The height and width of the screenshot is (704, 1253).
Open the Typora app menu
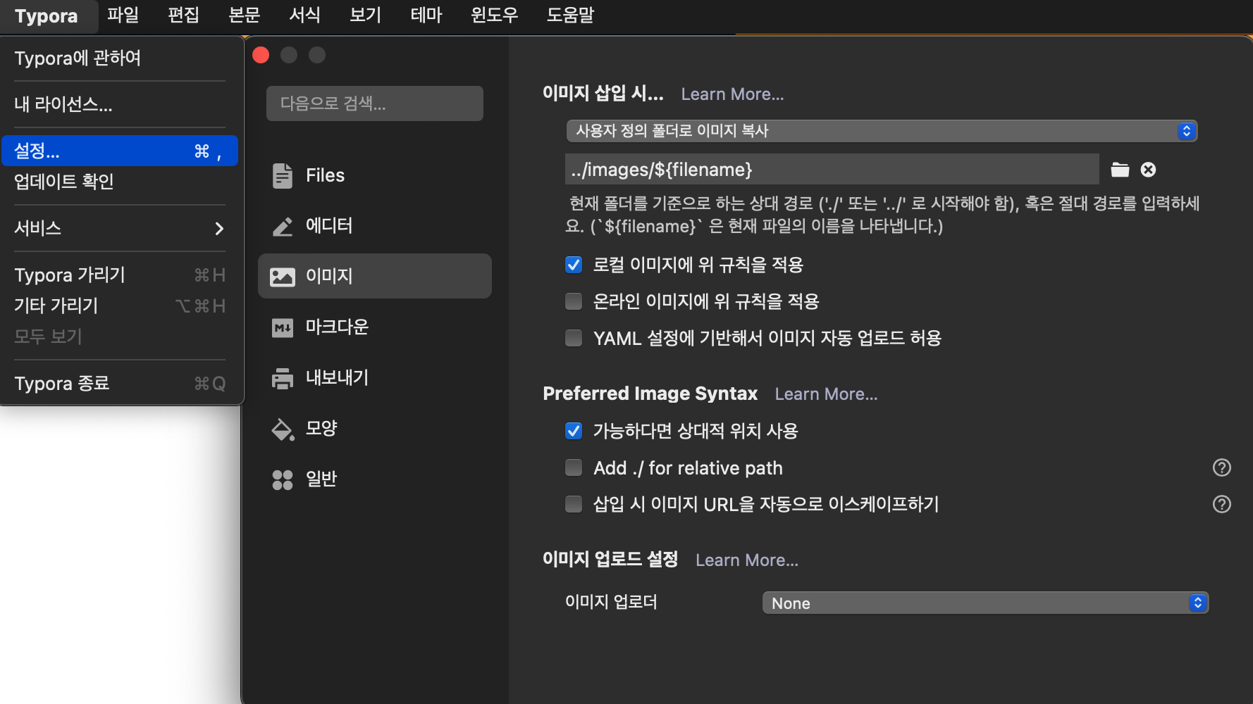point(47,16)
